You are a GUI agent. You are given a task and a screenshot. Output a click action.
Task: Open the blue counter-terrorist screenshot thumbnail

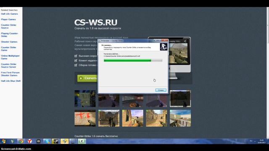(x=85, y=99)
